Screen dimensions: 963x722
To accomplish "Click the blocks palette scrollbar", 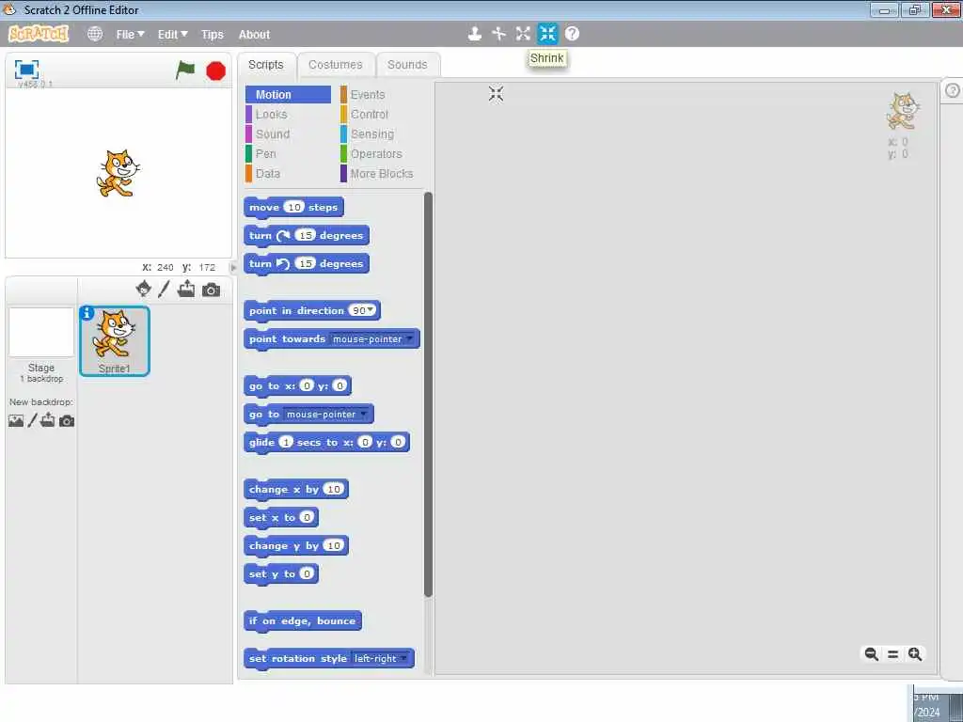I will coord(428,394).
